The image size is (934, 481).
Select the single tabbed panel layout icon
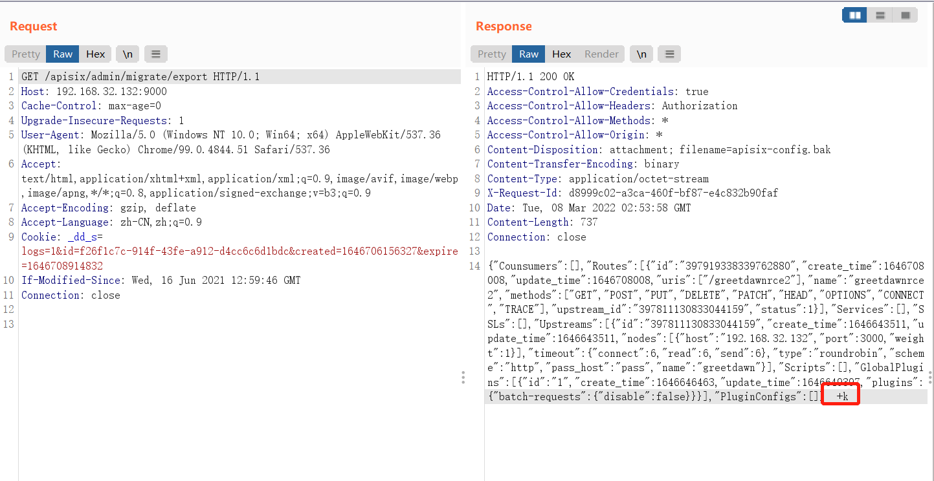pos(905,15)
